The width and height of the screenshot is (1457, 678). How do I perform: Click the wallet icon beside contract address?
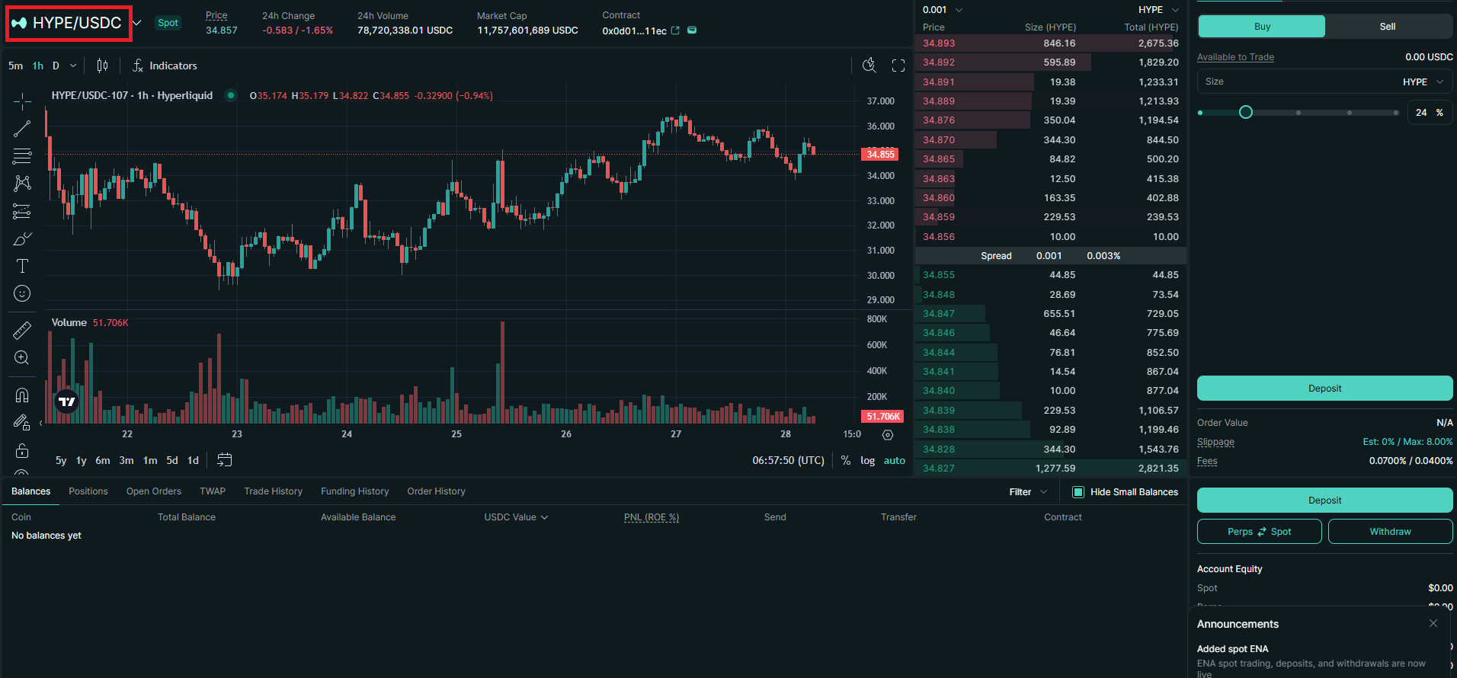[692, 30]
